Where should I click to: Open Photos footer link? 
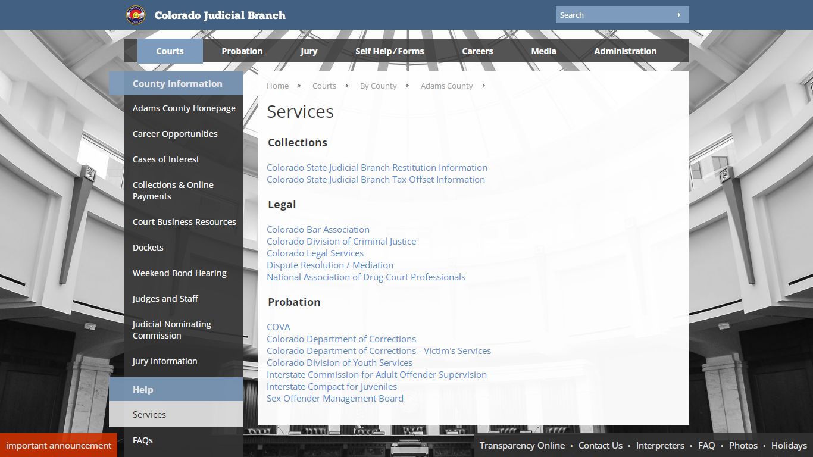pyautogui.click(x=743, y=445)
